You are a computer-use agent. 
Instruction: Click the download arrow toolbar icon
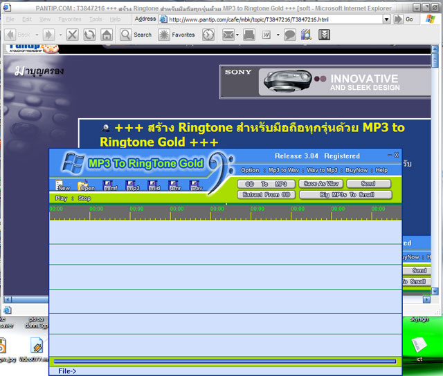pyautogui.click(x=325, y=35)
